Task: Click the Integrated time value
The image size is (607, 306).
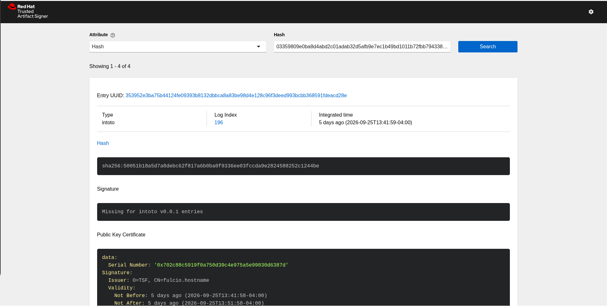Action: [365, 123]
